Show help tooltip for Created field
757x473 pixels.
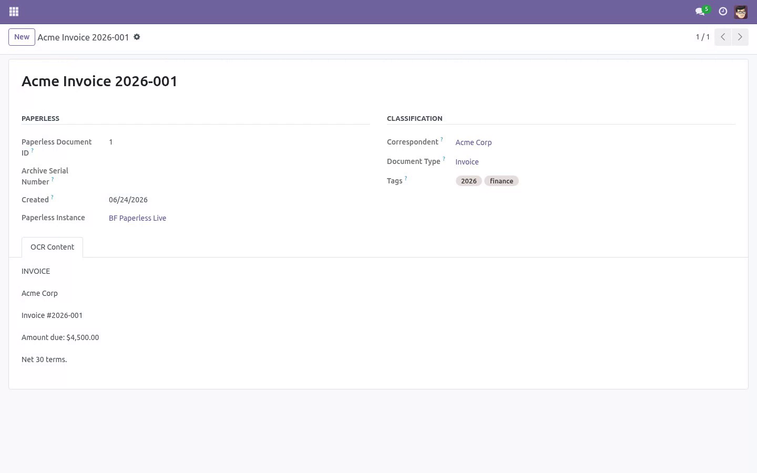pyautogui.click(x=52, y=197)
